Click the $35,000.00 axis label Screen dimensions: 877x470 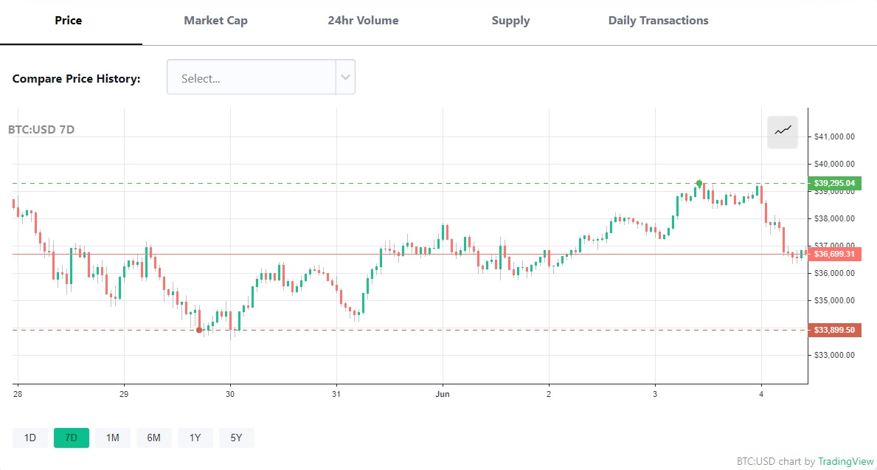(834, 300)
